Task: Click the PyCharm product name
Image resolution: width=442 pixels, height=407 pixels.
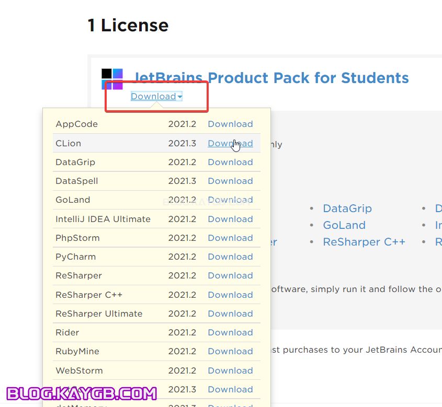Action: [x=75, y=257]
